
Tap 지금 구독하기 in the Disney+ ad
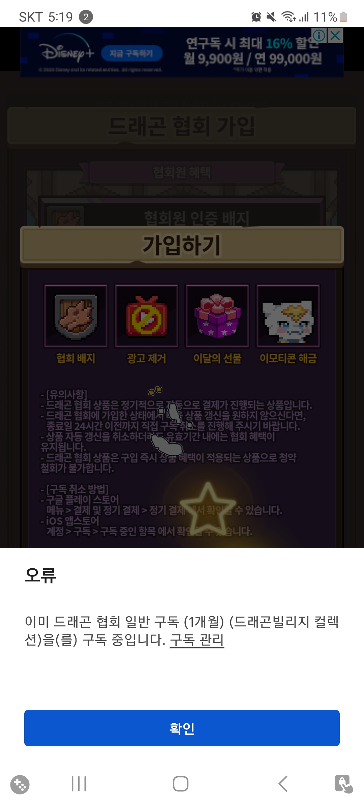point(132,53)
